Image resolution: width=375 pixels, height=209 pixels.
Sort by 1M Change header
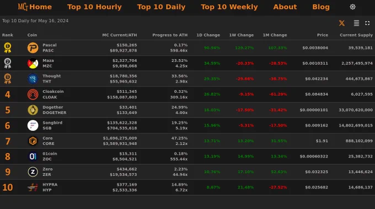coord(275,35)
